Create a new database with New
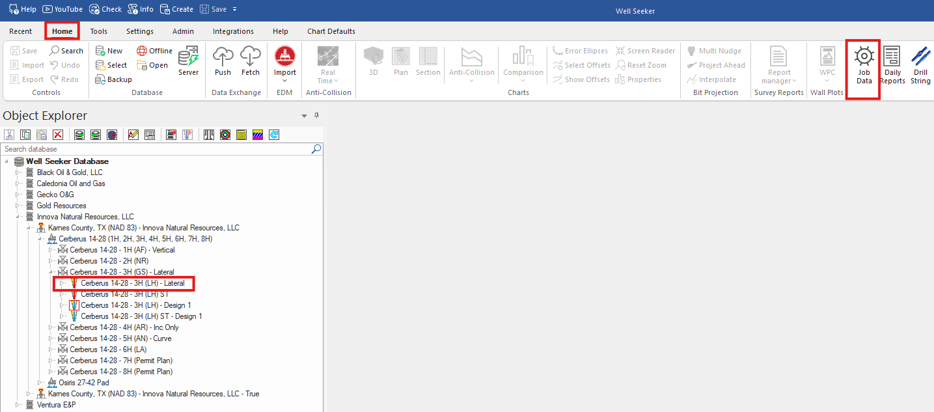Viewport: 934px width, 412px height. [109, 51]
